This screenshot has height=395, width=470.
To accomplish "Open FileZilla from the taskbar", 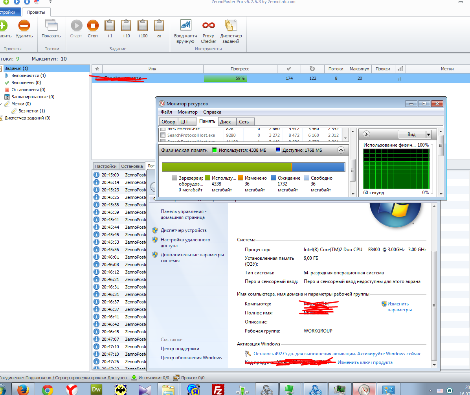I will pos(218,389).
